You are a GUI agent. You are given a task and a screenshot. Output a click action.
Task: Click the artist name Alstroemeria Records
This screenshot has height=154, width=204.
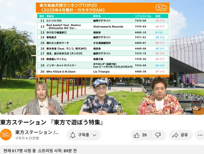(108, 27)
